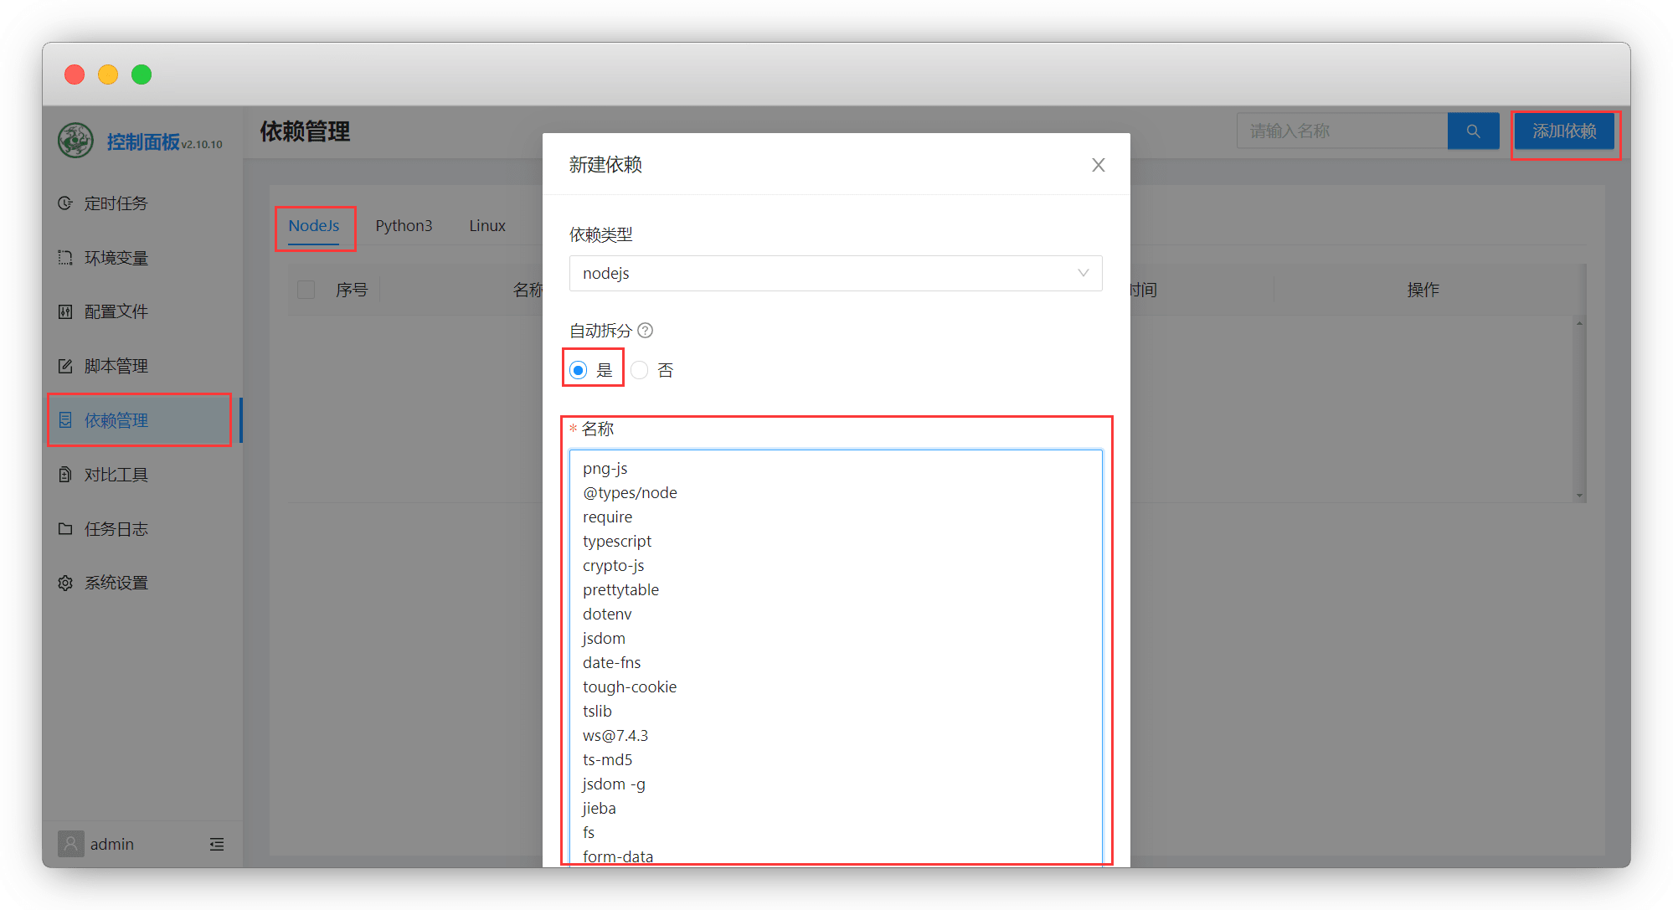Screen dimensions: 1673x910
Task: Click the table's vertical scrollbar down arrow
Action: 1579,496
